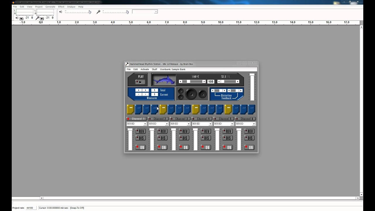Click Audacity's speaker output volume icon
The image size is (375, 211).
coord(61,12)
